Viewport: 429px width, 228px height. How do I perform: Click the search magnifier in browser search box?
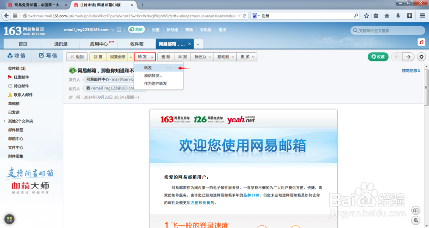(356, 16)
